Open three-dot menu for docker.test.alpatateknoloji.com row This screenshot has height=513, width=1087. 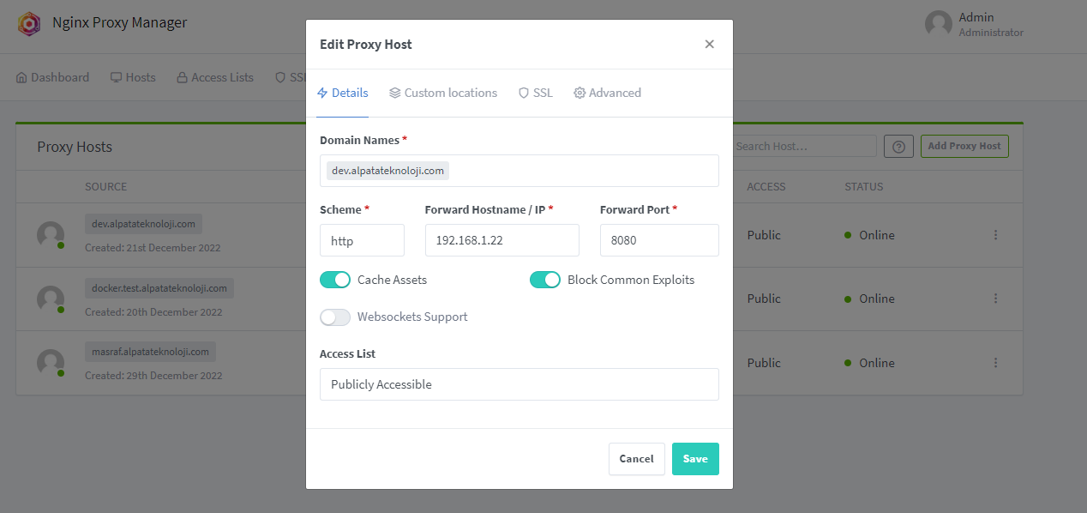(x=995, y=299)
